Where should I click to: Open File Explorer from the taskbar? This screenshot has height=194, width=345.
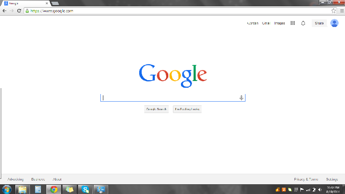(22, 189)
